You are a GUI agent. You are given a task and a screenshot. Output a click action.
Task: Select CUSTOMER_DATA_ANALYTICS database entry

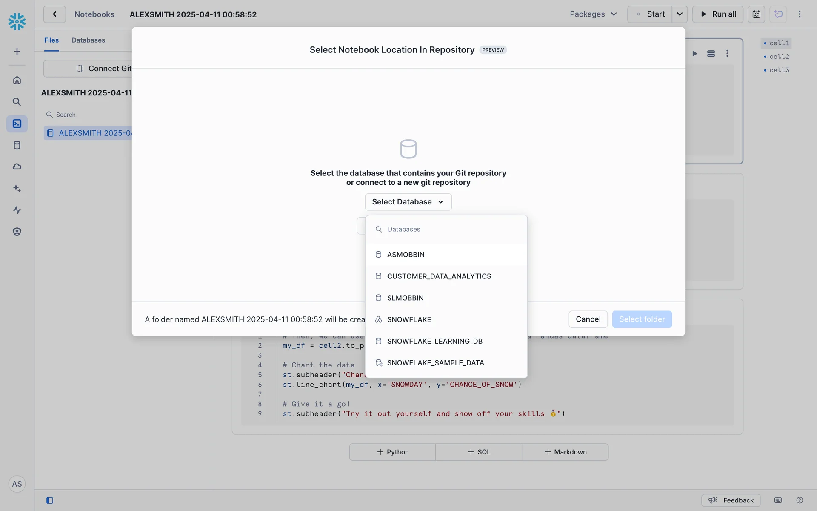coord(439,276)
